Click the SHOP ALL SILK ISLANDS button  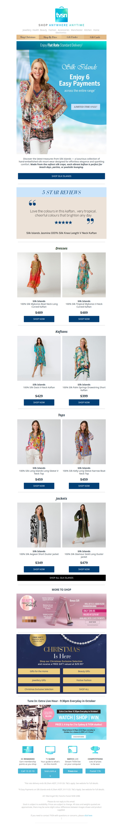tap(61, 578)
